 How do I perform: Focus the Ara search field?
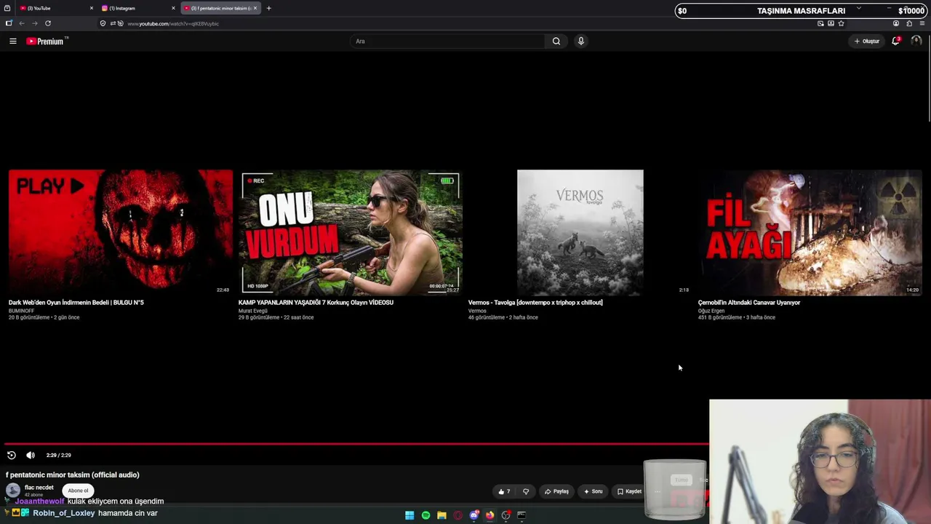tap(447, 41)
